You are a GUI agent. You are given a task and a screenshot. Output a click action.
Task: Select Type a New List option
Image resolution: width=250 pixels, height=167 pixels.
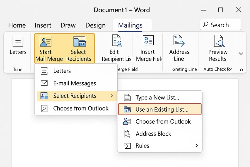(x=157, y=97)
